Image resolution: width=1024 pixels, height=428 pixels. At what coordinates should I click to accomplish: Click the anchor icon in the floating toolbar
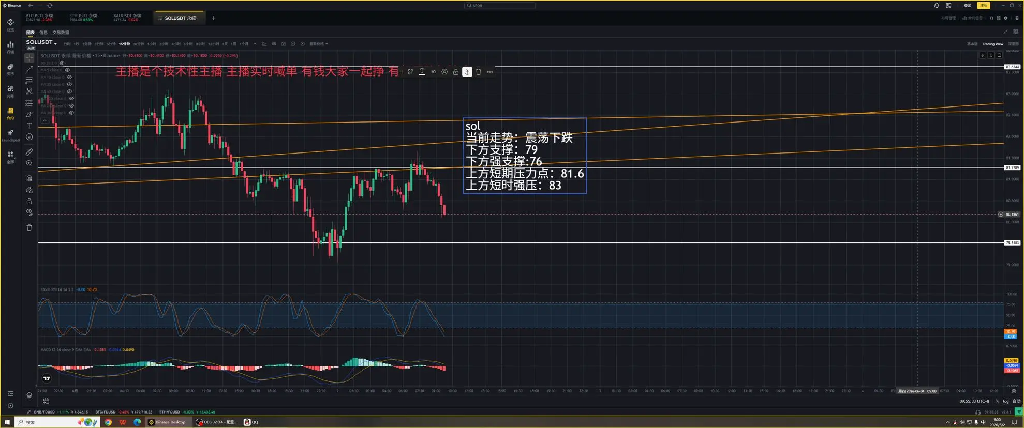(x=467, y=72)
